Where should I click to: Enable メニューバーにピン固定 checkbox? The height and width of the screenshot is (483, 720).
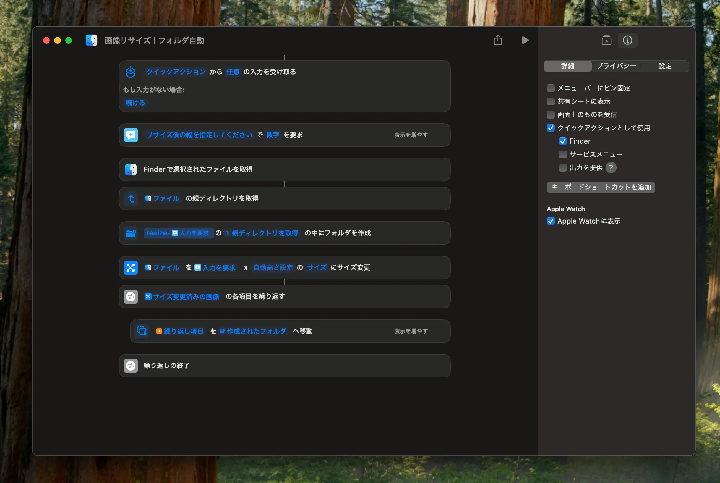point(551,88)
